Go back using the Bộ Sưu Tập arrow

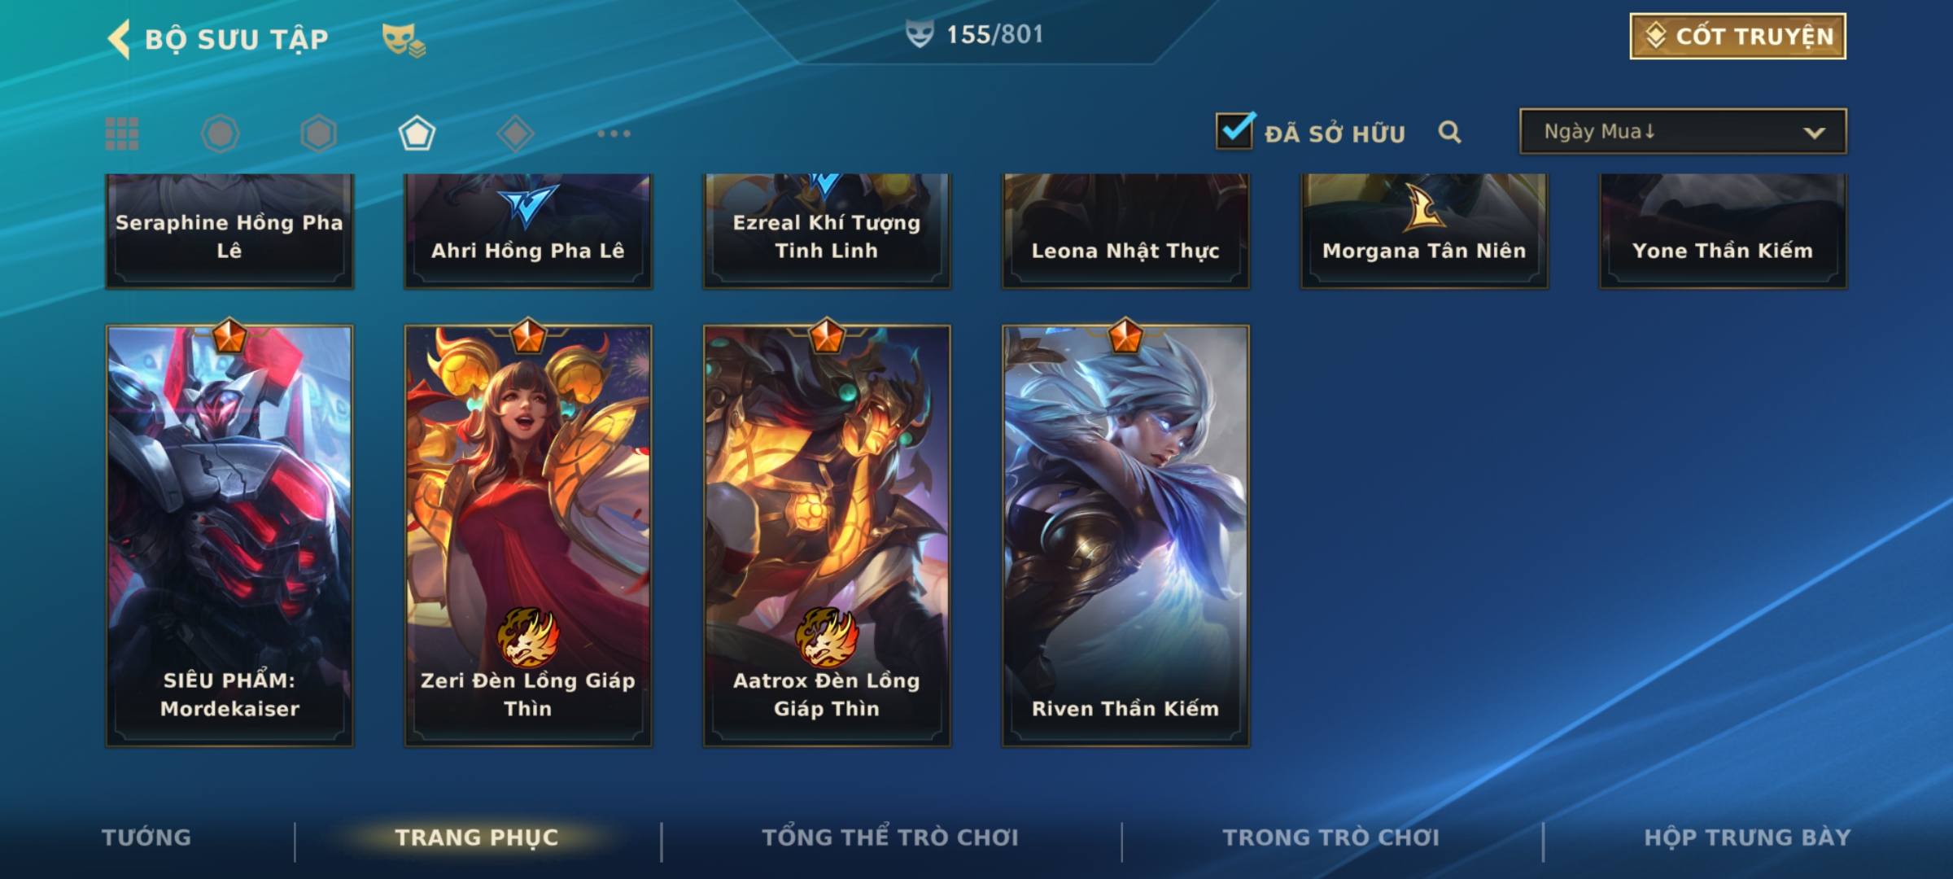(119, 39)
